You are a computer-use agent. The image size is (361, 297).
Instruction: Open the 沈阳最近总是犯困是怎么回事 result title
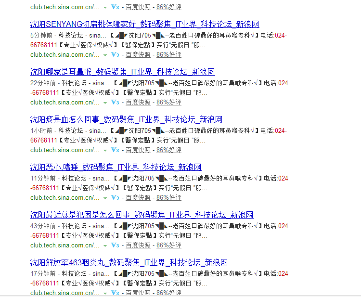[x=142, y=215]
